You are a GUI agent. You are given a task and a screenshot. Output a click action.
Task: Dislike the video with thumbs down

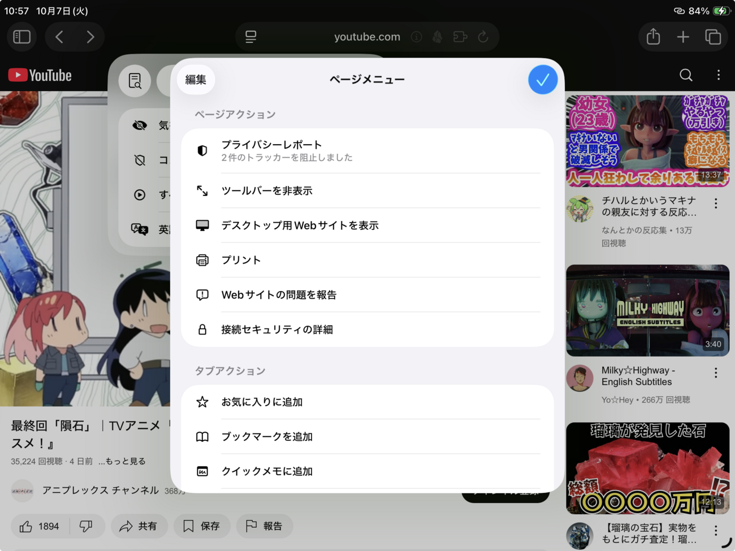coord(87,526)
